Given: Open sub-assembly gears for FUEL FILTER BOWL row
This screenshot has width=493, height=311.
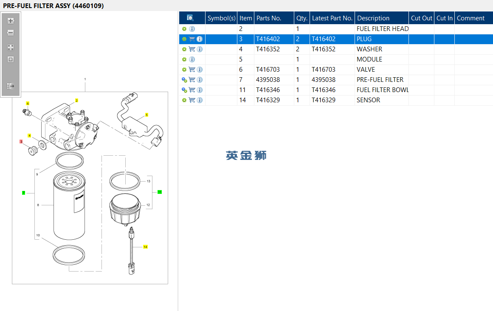Looking at the screenshot, I should point(184,90).
